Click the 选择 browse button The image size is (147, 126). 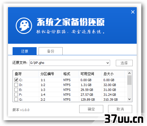click(124, 63)
